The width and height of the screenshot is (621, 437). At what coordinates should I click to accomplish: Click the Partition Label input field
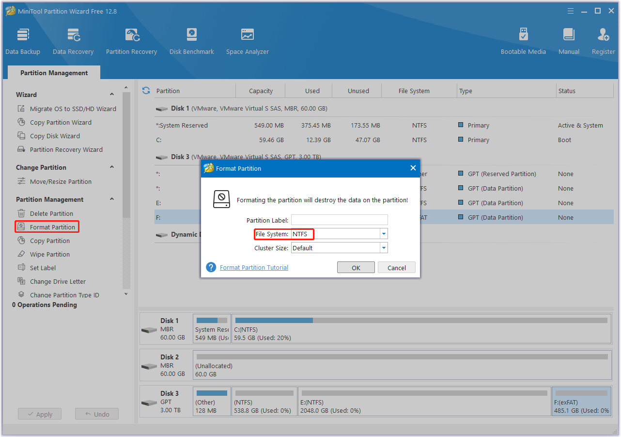click(x=340, y=220)
